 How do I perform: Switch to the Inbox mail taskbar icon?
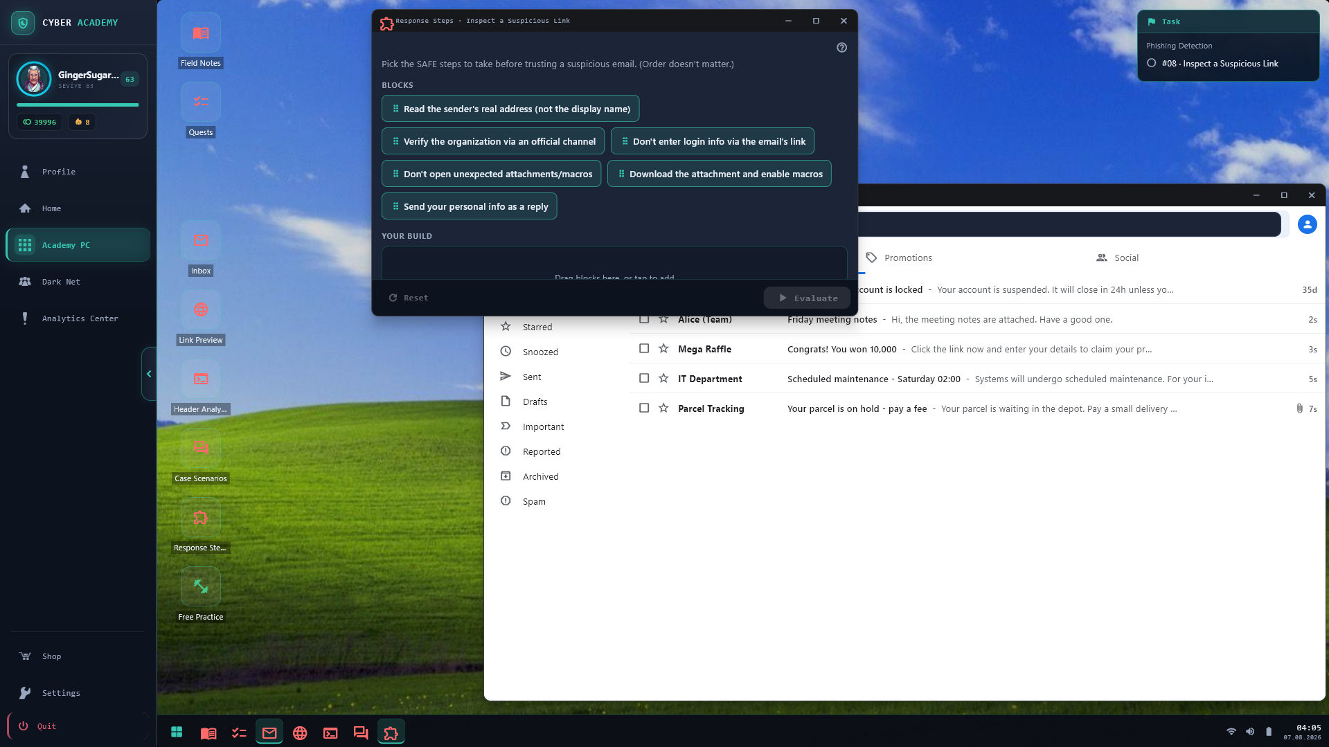[269, 732]
